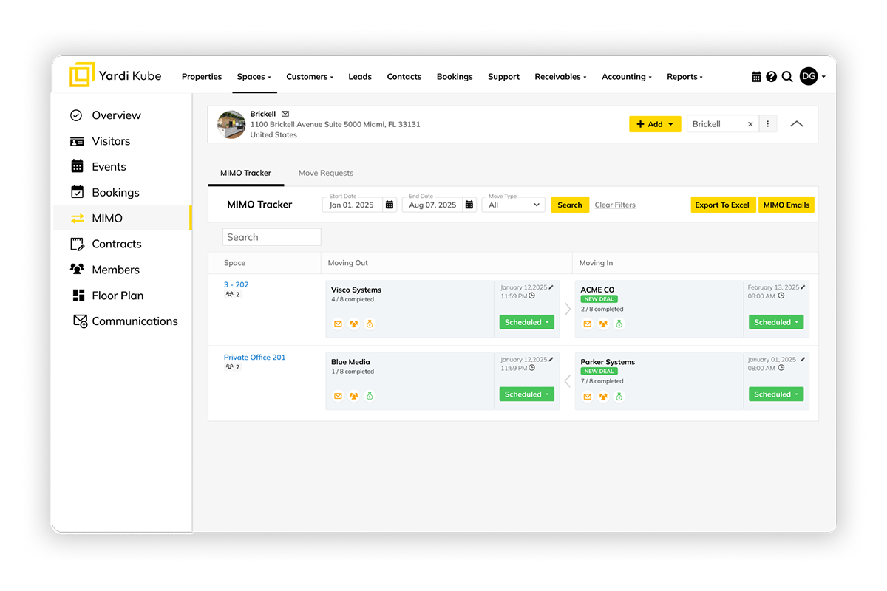Expand the yellow Add dropdown button
The image size is (887, 591).
(x=655, y=124)
